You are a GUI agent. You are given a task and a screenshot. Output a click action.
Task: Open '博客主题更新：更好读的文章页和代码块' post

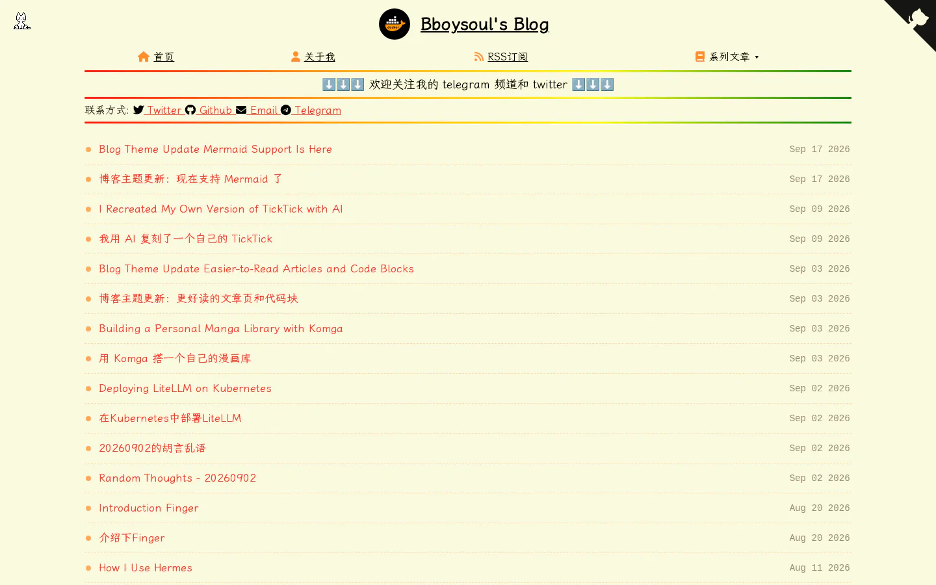(x=198, y=298)
